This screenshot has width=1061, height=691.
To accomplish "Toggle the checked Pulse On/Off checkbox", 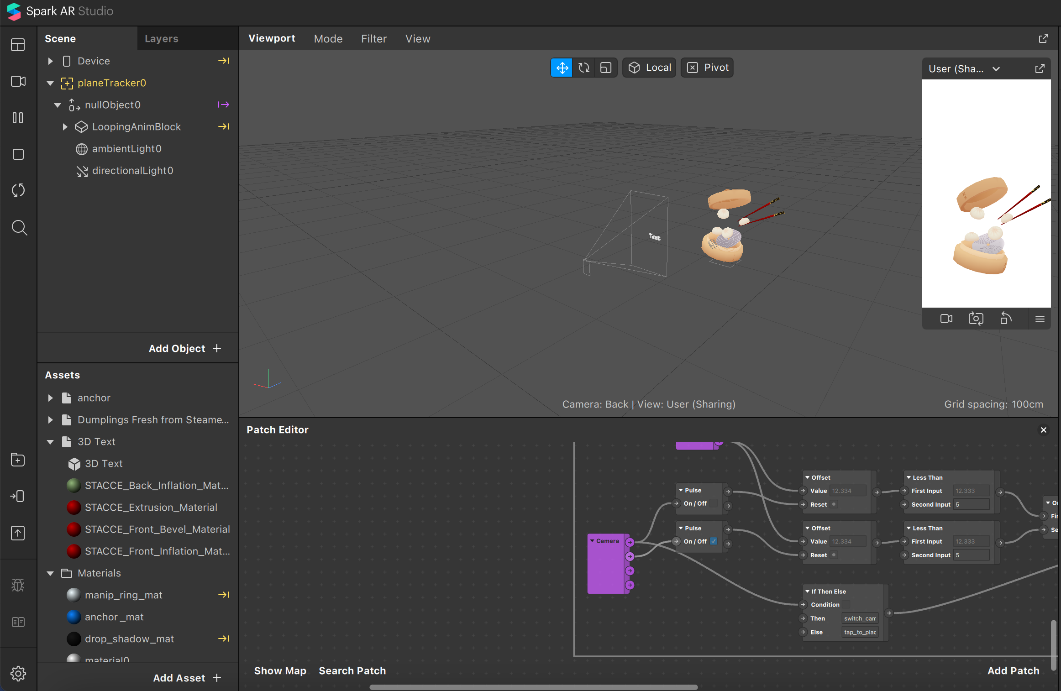I will point(714,541).
